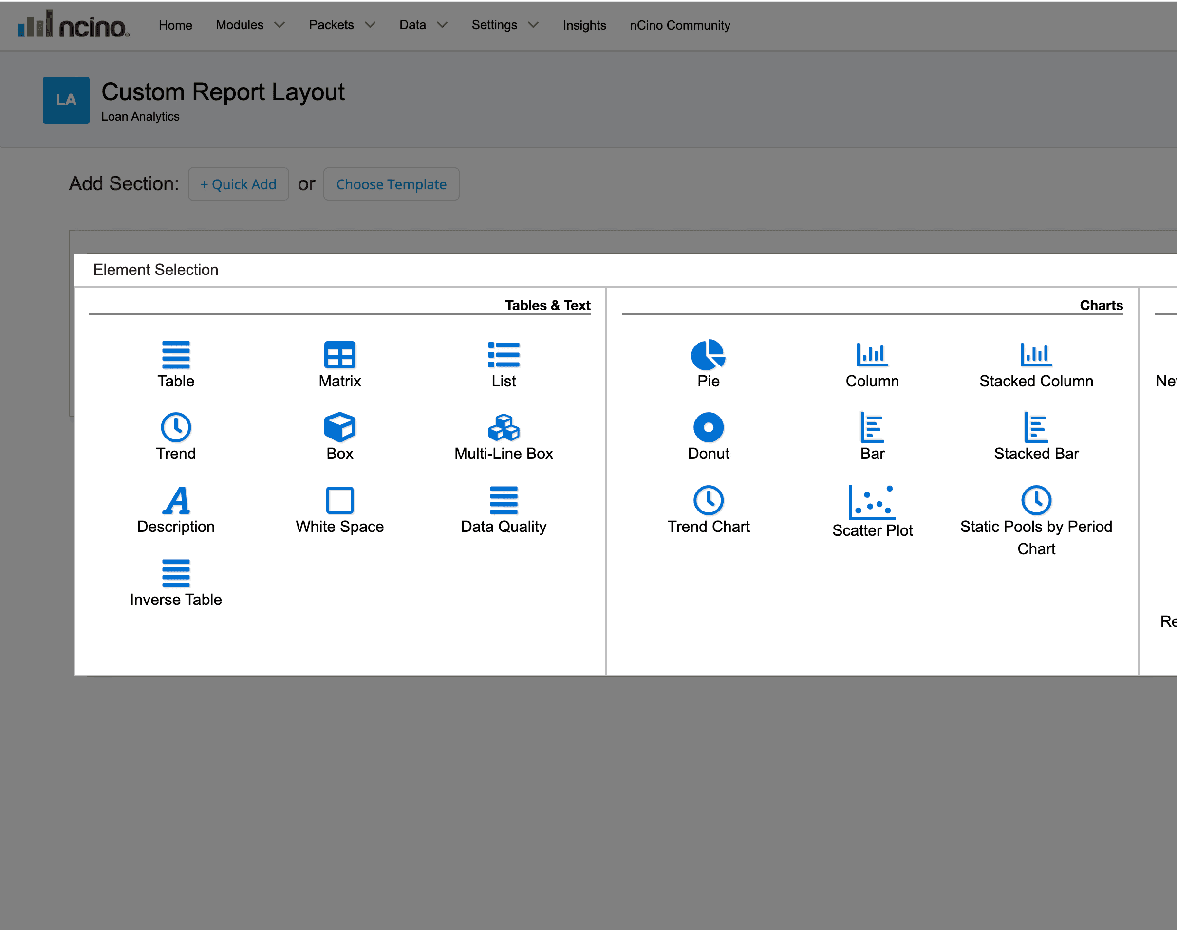The image size is (1177, 930).
Task: Add the Static Pools by Period Chart
Action: point(1035,500)
